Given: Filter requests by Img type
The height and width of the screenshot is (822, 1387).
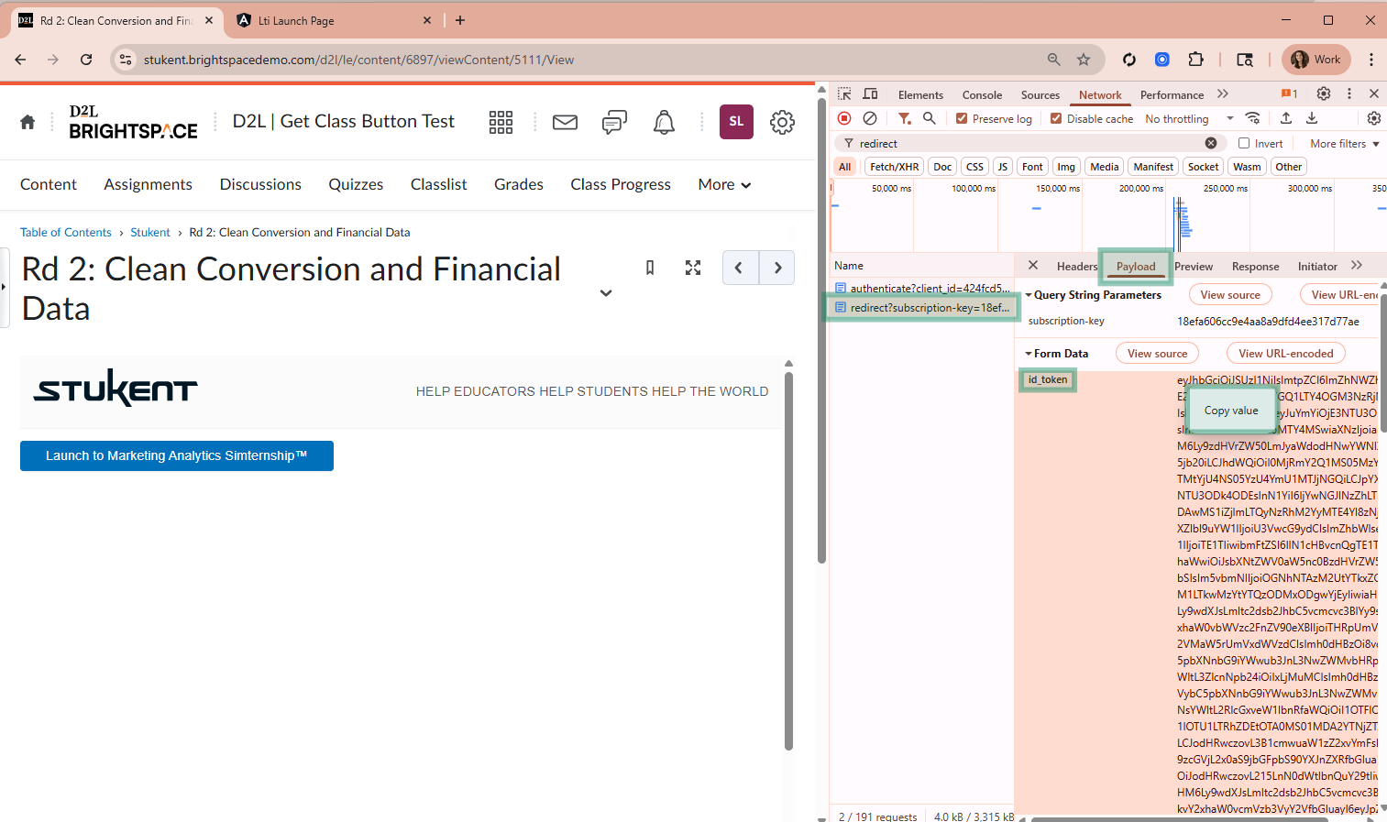Looking at the screenshot, I should coord(1066,167).
